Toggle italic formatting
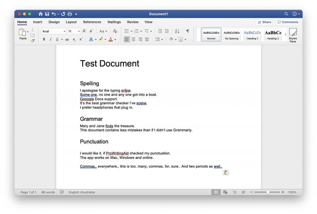The height and width of the screenshot is (214, 317). click(x=51, y=39)
